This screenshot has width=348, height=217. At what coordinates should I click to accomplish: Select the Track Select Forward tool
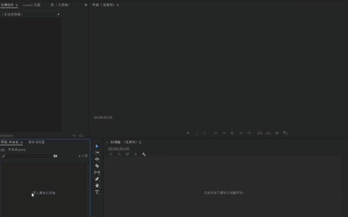click(97, 153)
